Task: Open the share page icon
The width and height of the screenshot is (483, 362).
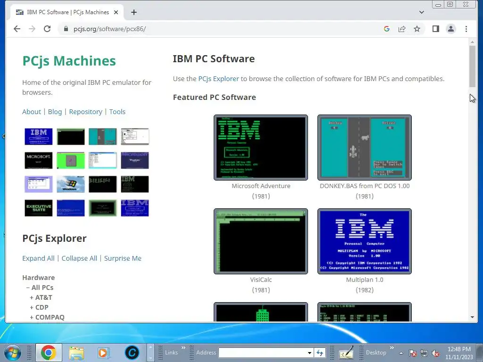Action: tap(402, 29)
